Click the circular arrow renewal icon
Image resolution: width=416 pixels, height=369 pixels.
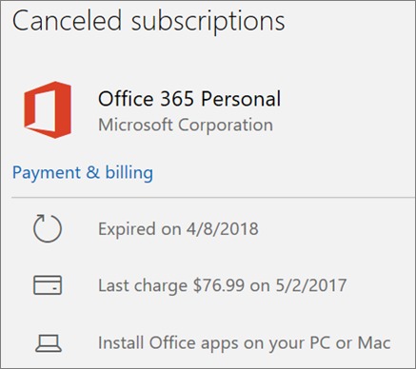[48, 228]
